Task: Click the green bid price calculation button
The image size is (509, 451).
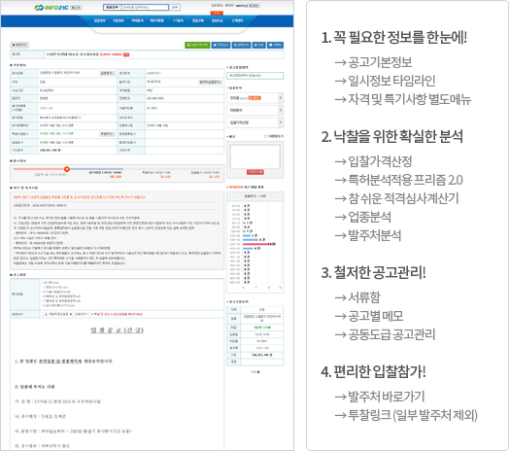Action: 197,45
